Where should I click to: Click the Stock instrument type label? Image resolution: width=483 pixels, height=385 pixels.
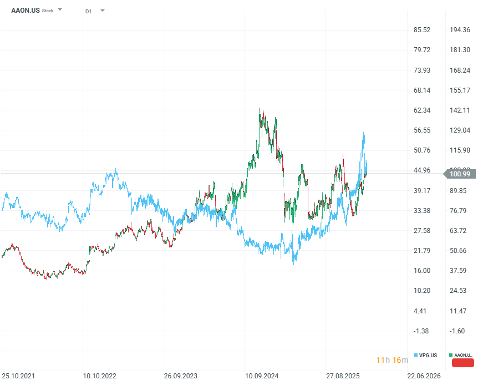pos(48,11)
